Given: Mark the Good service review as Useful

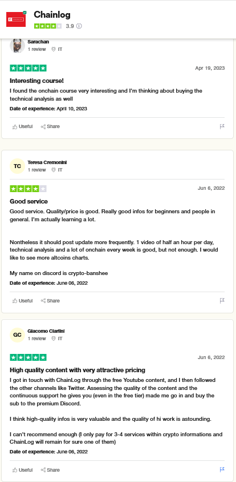Looking at the screenshot, I should click(22, 301).
